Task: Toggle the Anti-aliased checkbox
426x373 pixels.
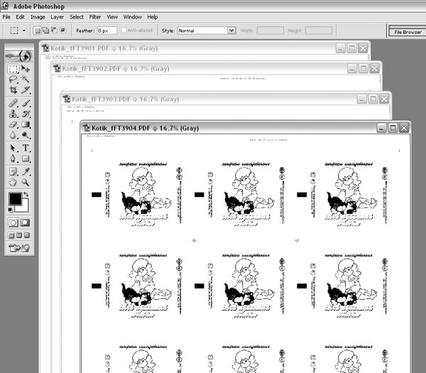Action: tap(125, 31)
